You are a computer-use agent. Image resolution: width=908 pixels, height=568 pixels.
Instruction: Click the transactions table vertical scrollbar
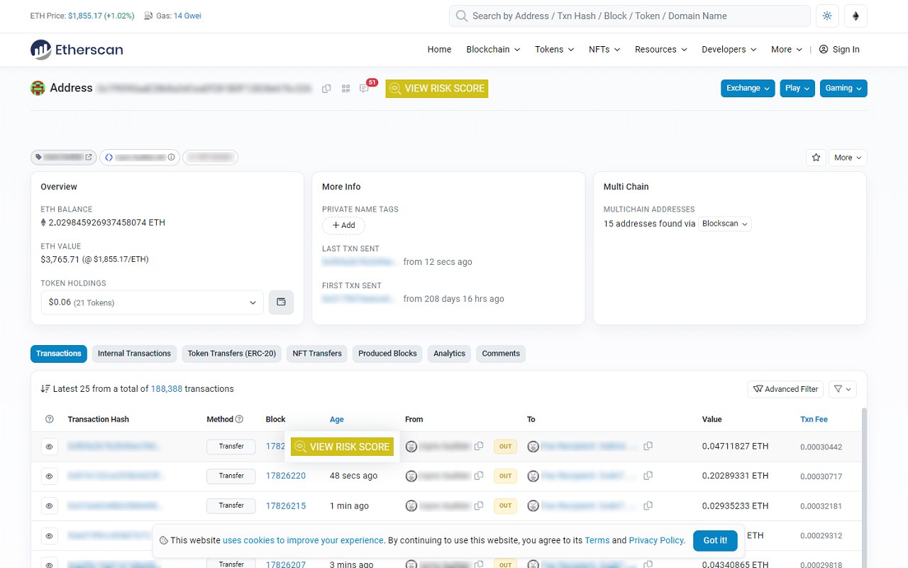coord(863,488)
